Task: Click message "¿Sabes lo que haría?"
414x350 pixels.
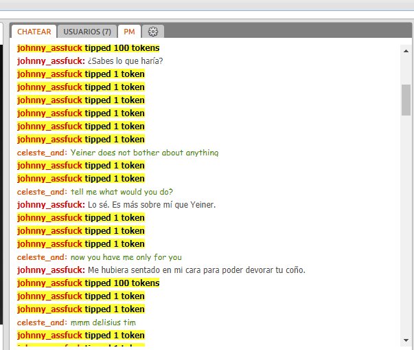Action: pos(125,61)
